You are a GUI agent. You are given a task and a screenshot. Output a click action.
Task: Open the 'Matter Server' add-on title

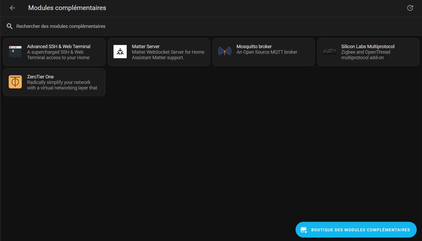point(146,46)
